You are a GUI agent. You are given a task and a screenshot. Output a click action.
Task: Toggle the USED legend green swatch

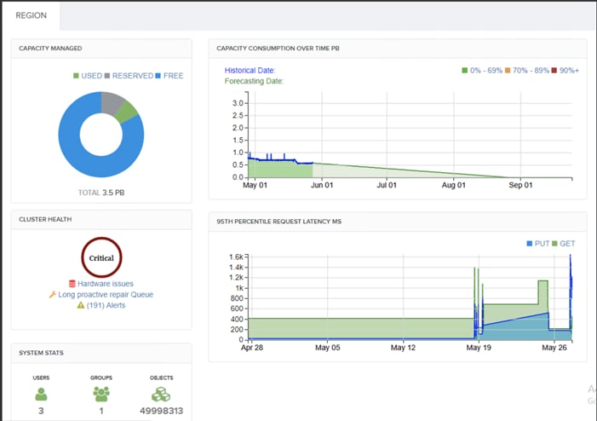(76, 76)
